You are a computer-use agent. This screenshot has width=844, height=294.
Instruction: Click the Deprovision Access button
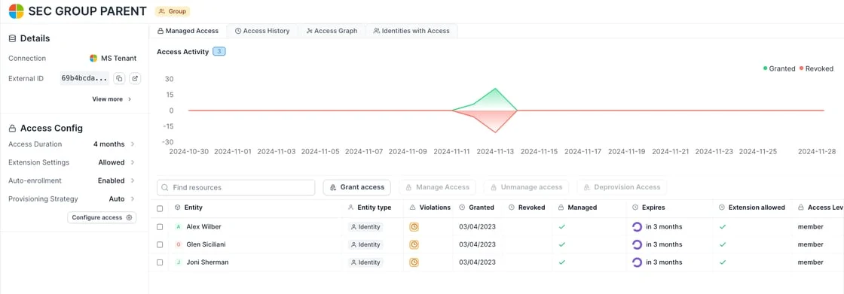(622, 187)
